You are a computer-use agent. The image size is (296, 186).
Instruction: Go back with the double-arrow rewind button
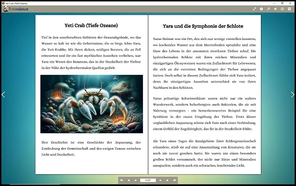[129, 180]
